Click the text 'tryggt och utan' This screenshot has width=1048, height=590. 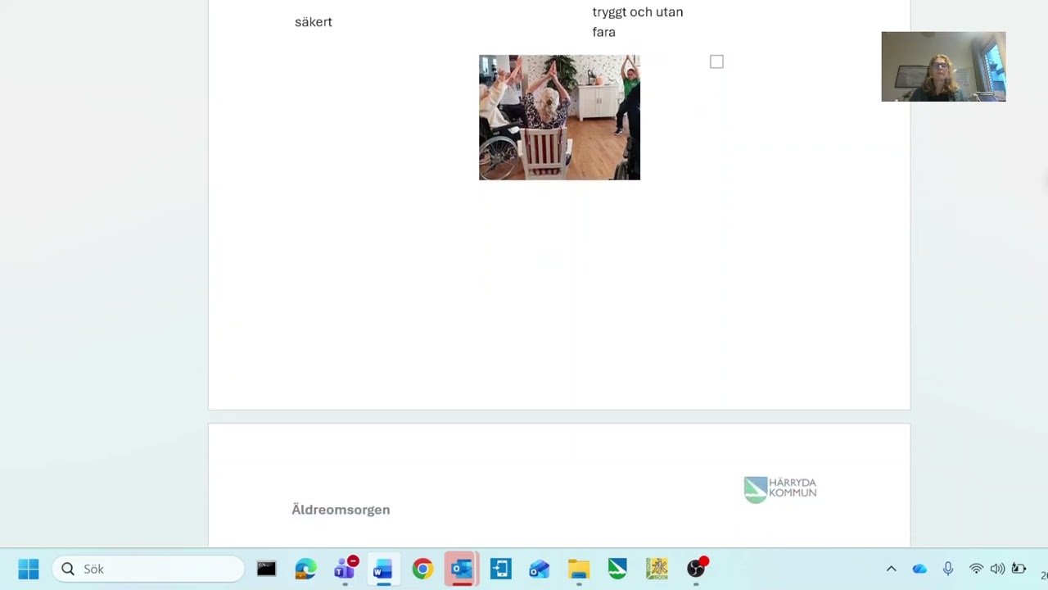(638, 12)
